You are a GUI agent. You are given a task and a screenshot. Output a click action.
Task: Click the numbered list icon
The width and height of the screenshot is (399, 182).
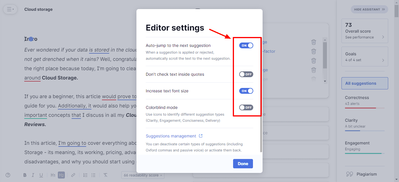(85, 175)
